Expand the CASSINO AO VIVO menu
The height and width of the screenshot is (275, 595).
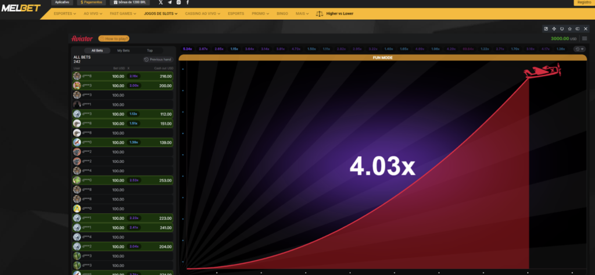tap(203, 14)
